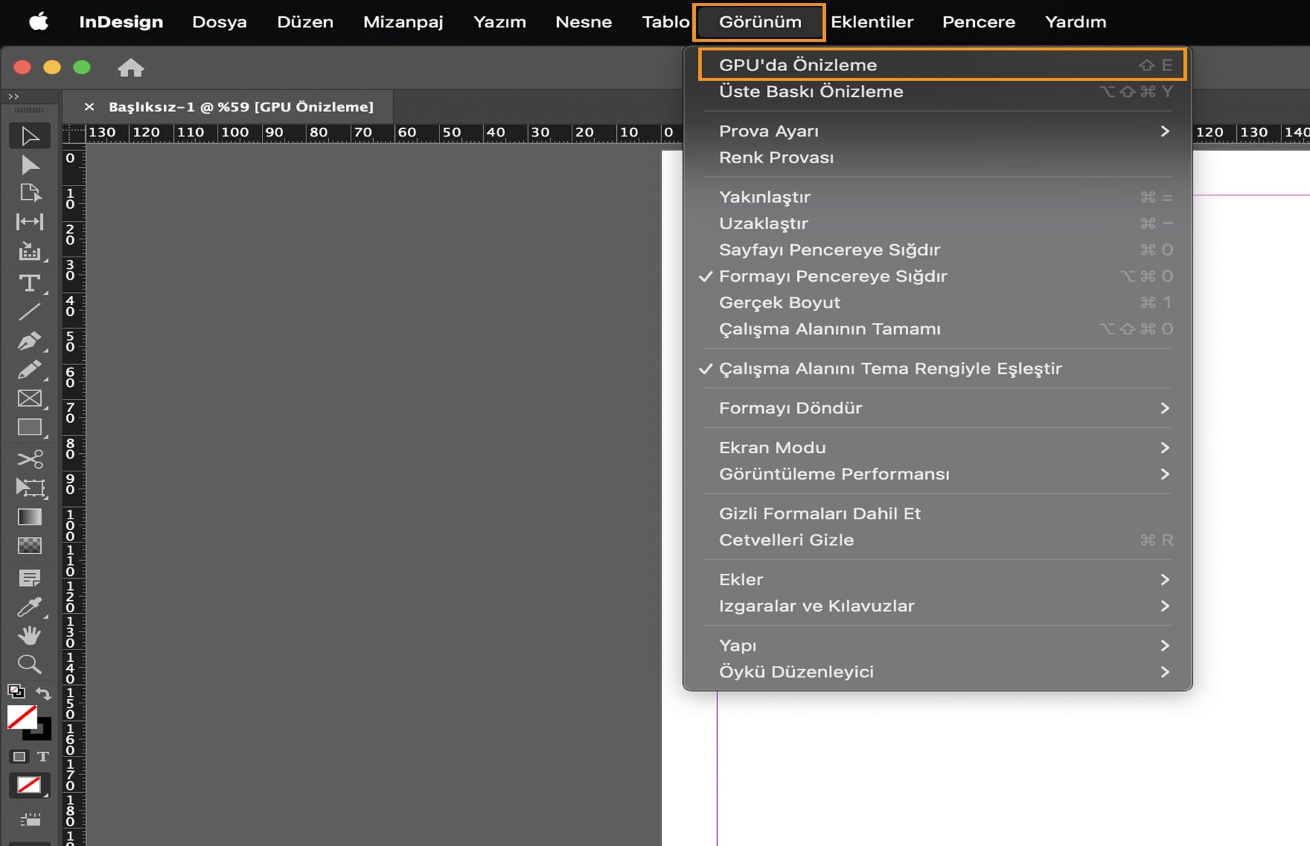Toggle GPU'da Önizleme option
Screen dimensions: 1310x846
[798, 65]
